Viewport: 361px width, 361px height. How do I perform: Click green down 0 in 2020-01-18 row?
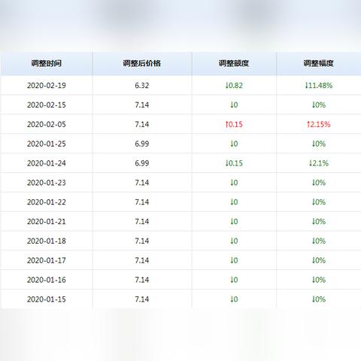234,241
